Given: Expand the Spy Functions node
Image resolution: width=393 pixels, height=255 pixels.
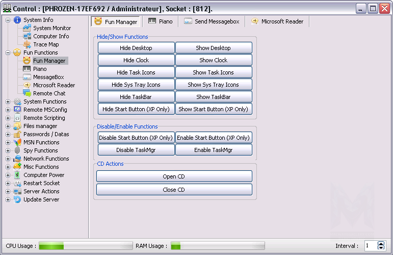Looking at the screenshot, I should coord(8,150).
